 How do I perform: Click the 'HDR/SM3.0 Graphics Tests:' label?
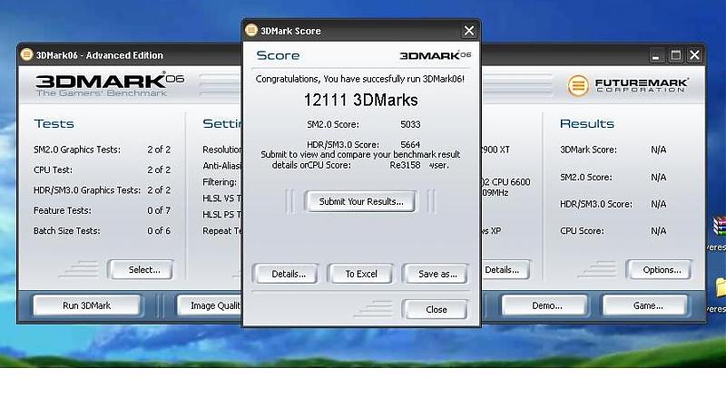(86, 190)
